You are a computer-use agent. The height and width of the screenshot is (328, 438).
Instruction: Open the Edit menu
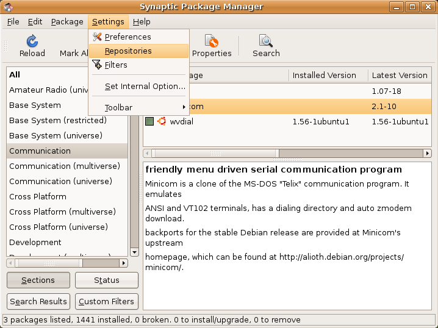tap(35, 22)
